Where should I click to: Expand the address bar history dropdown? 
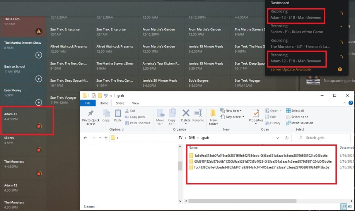click(x=278, y=138)
